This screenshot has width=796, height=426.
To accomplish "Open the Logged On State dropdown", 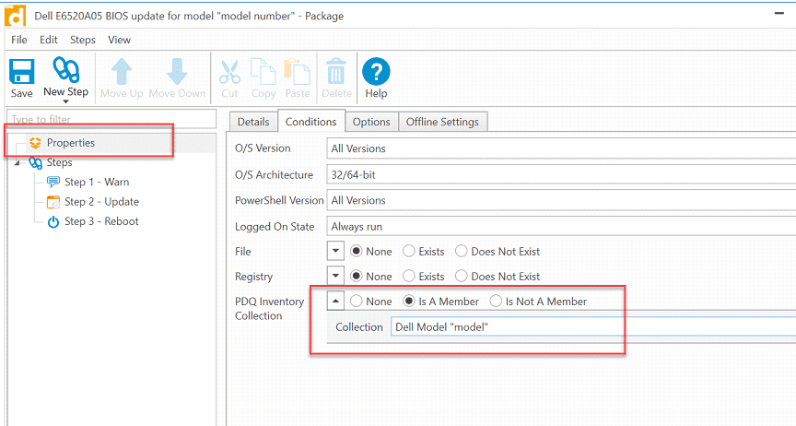I will pos(561,226).
